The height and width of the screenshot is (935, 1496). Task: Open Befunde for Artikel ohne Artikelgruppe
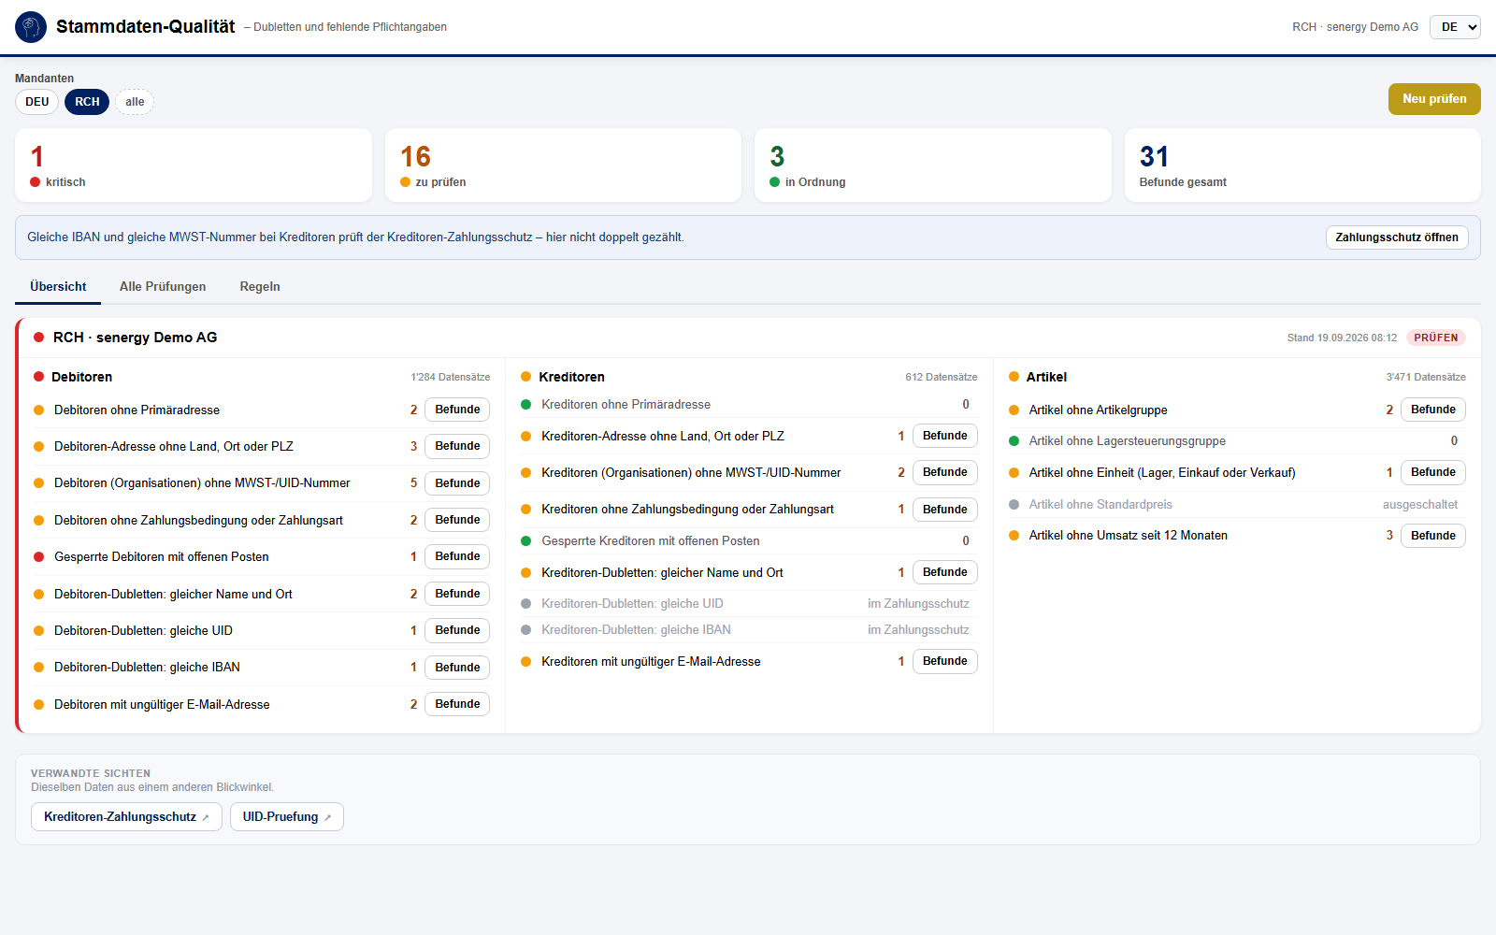pos(1433,410)
